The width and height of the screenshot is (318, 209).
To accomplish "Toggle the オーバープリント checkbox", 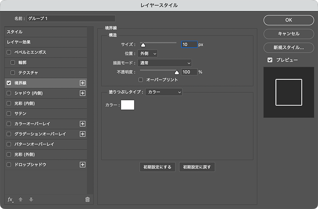I will pyautogui.click(x=141, y=80).
